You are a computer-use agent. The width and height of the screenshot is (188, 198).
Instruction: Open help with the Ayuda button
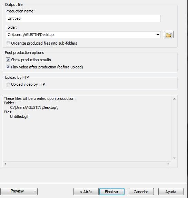tap(171, 192)
